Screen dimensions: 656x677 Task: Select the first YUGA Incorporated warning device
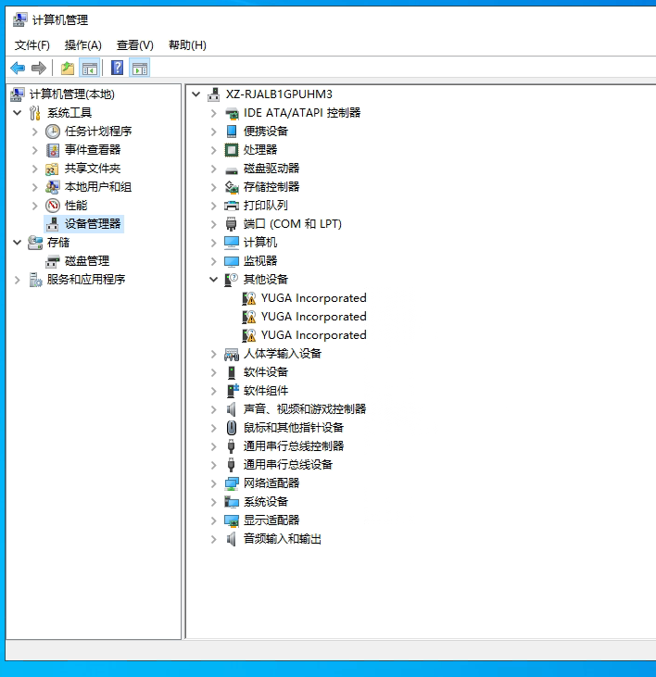pos(313,298)
